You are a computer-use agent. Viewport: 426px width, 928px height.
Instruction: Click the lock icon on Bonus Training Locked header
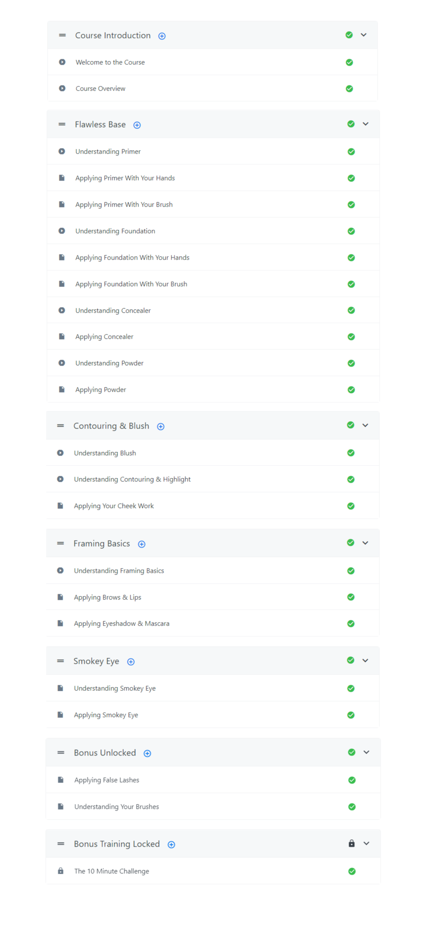coord(351,843)
